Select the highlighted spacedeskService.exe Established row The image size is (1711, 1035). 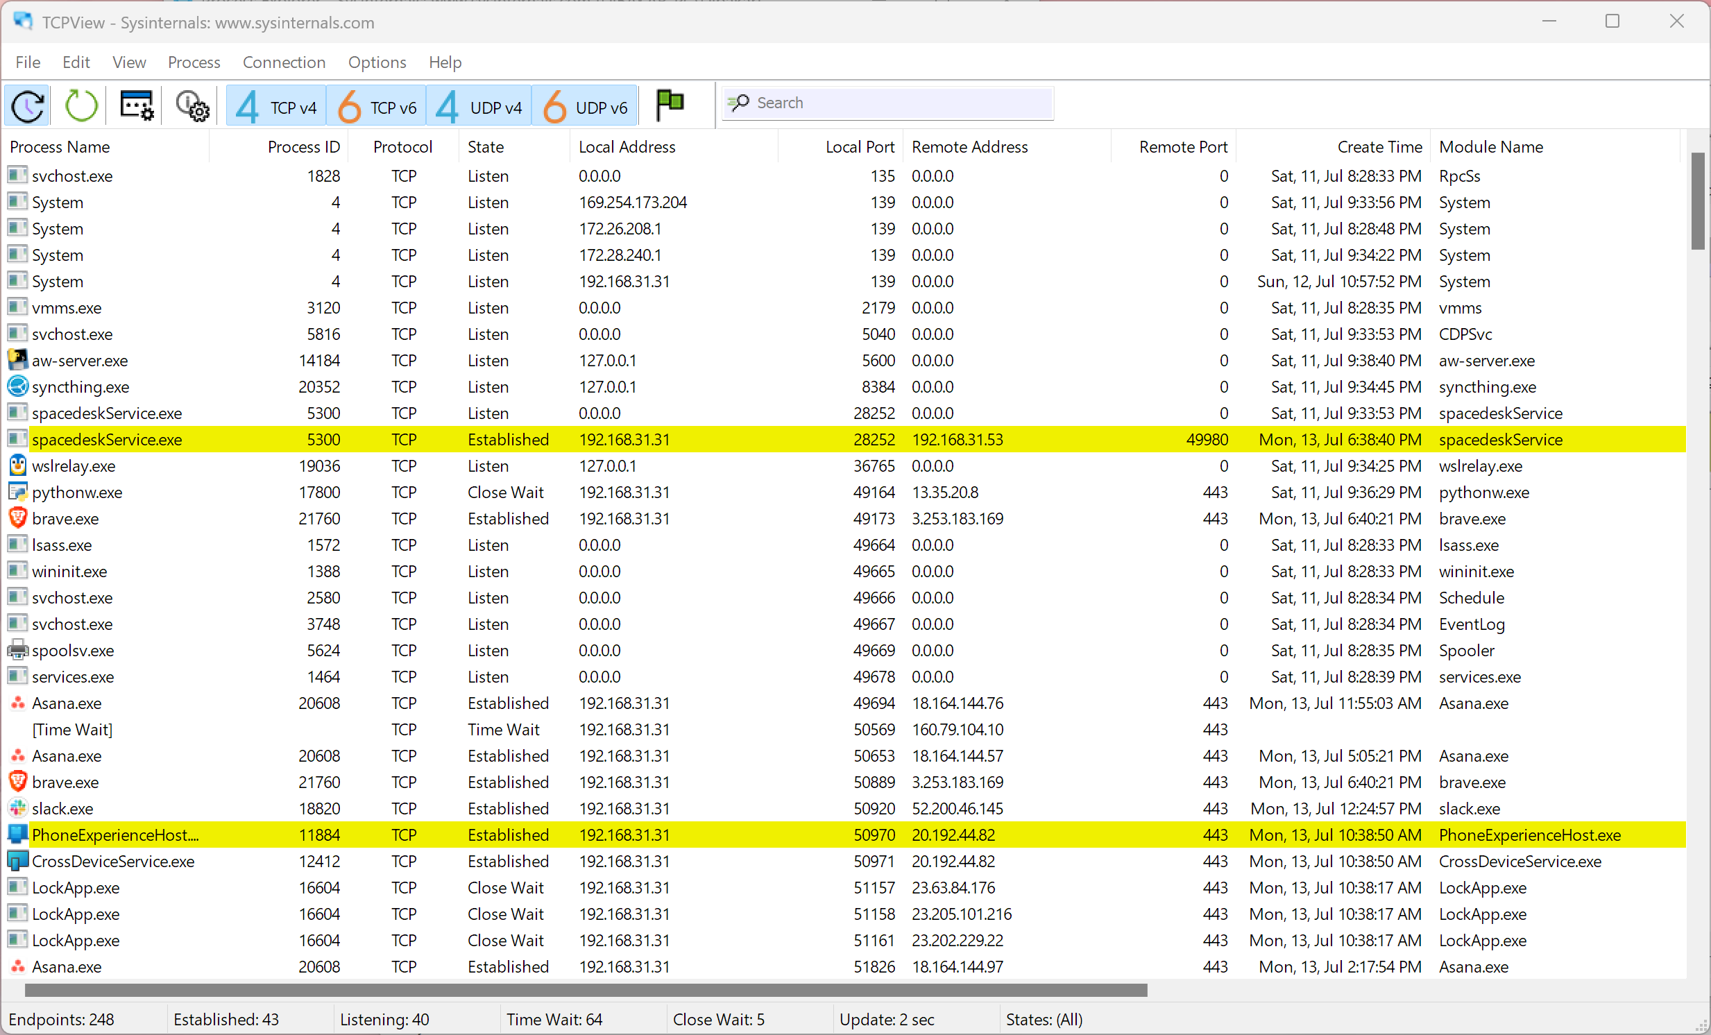pyautogui.click(x=846, y=438)
